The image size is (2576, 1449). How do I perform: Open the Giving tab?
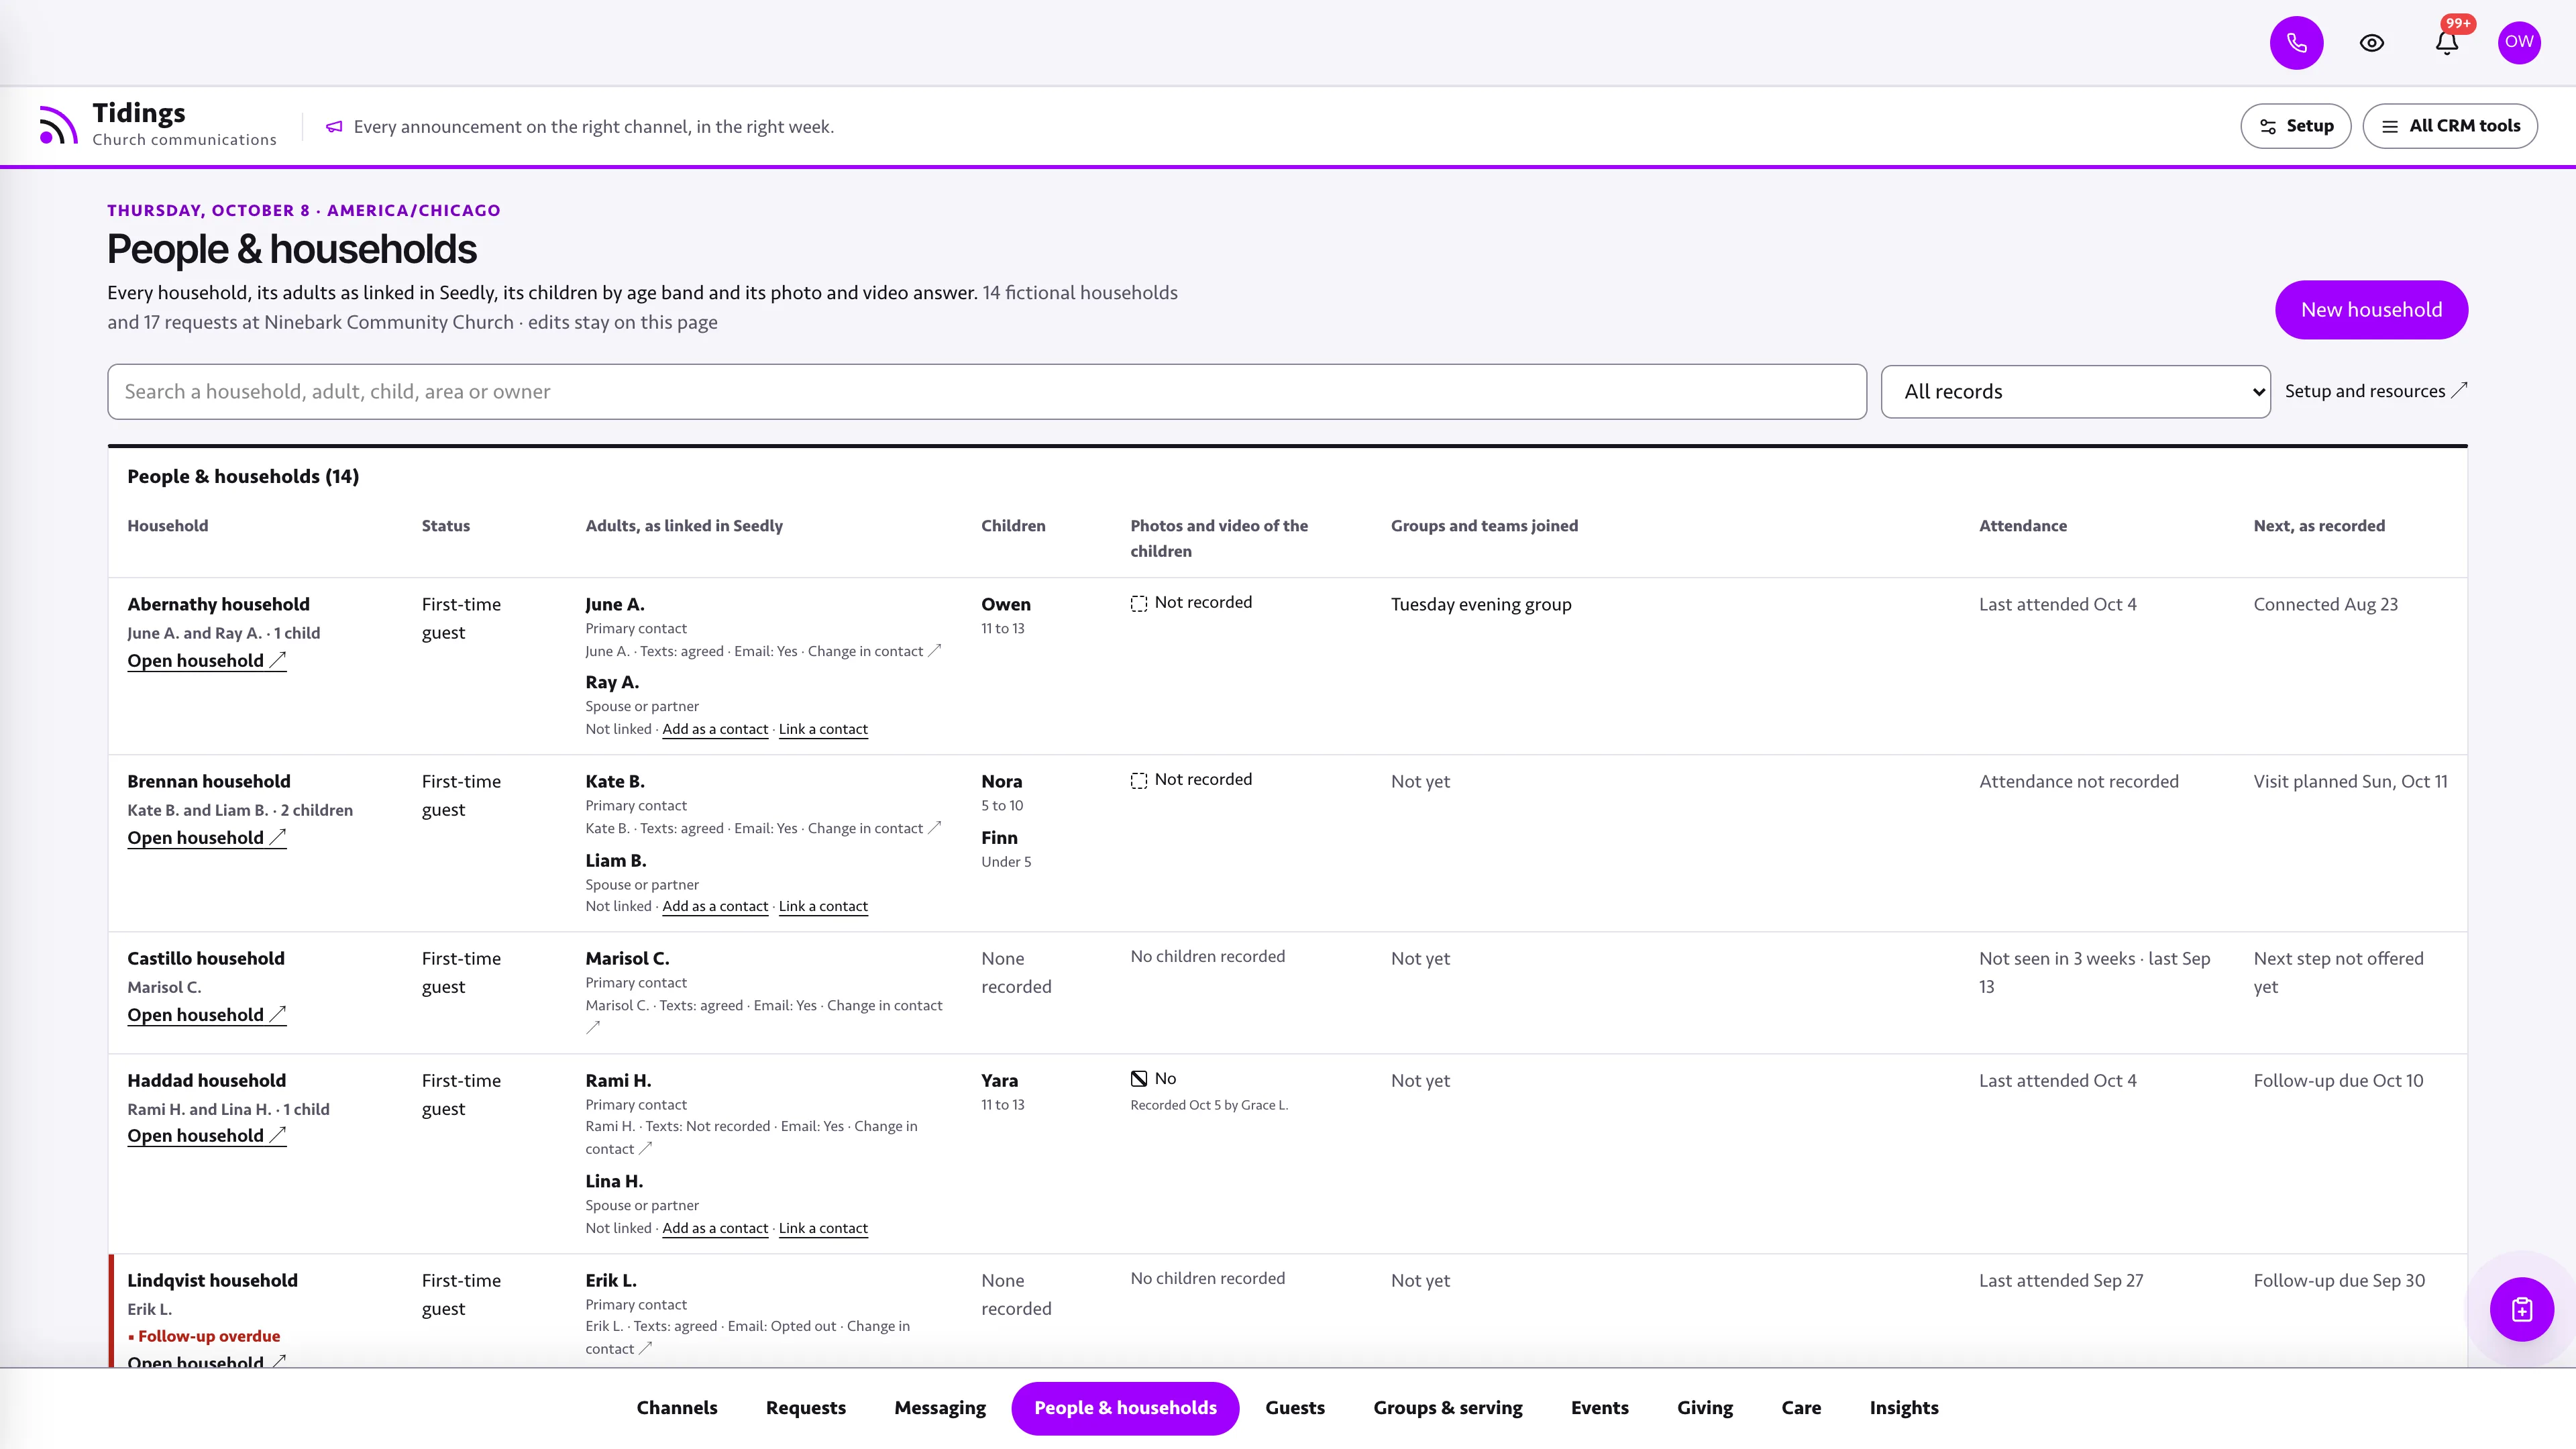click(x=1705, y=1408)
